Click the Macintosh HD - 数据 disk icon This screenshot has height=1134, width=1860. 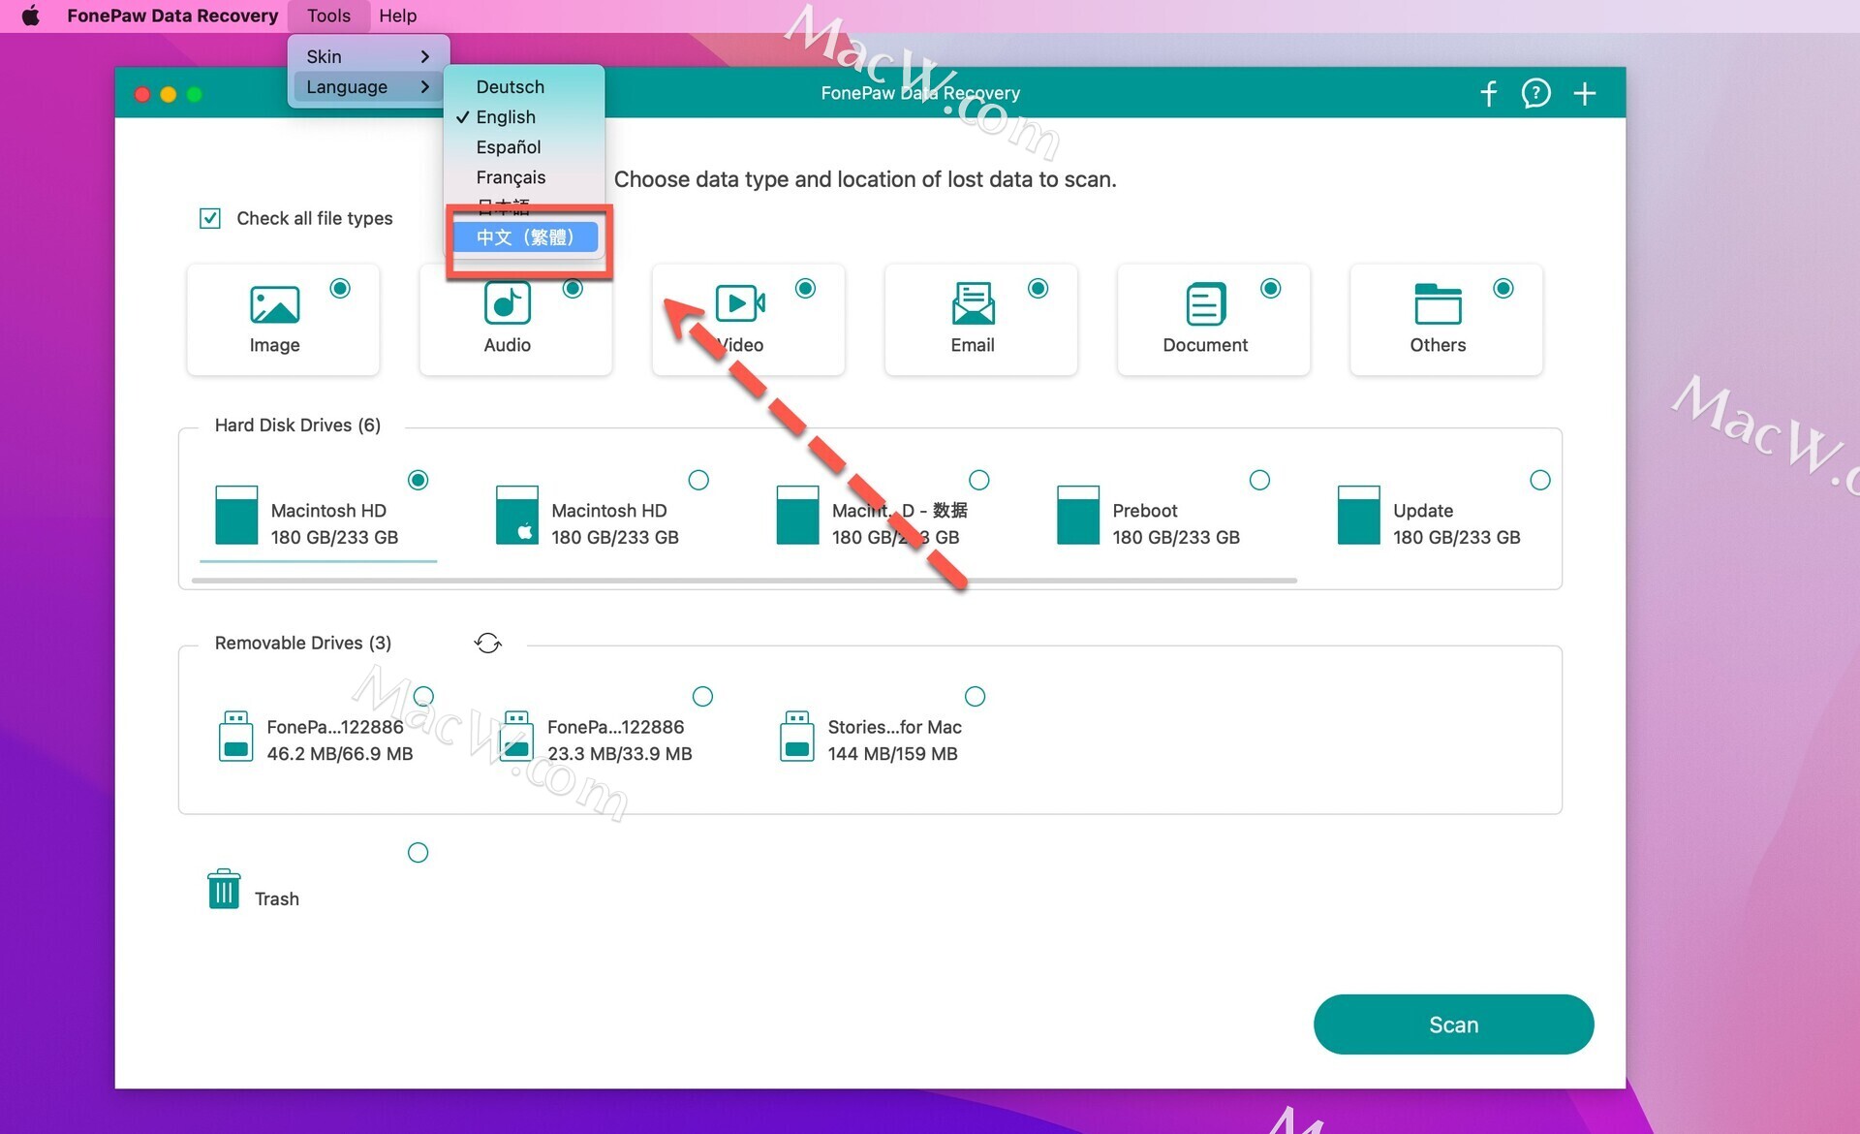pos(797,515)
